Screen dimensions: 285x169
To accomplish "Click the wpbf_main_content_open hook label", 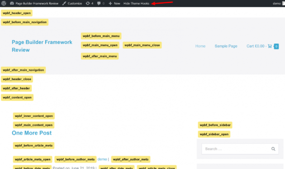I will point(33,125).
